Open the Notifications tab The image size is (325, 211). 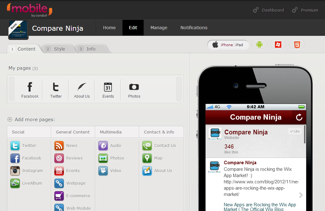pyautogui.click(x=194, y=28)
